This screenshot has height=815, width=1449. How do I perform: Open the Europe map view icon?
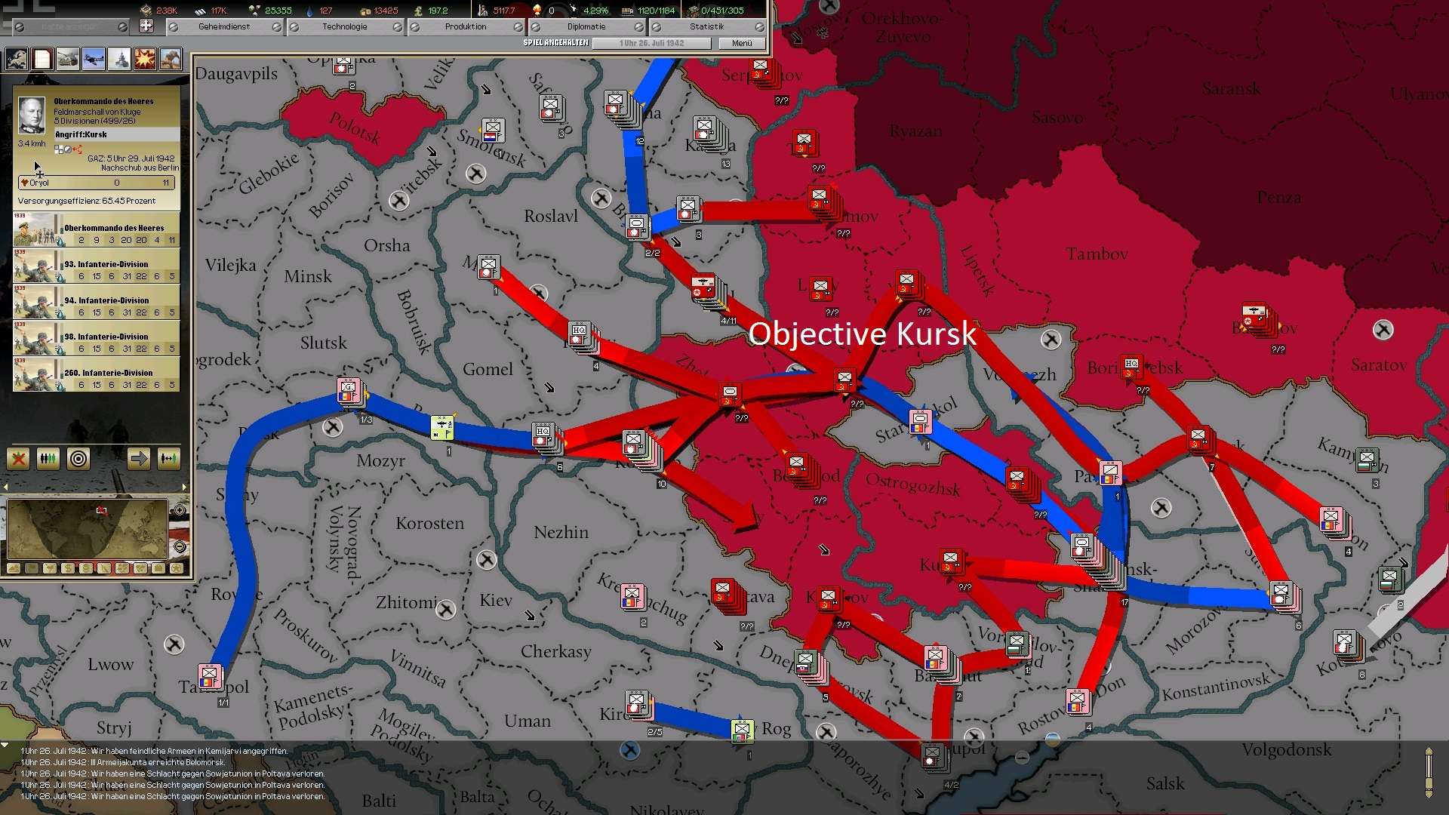[17, 58]
